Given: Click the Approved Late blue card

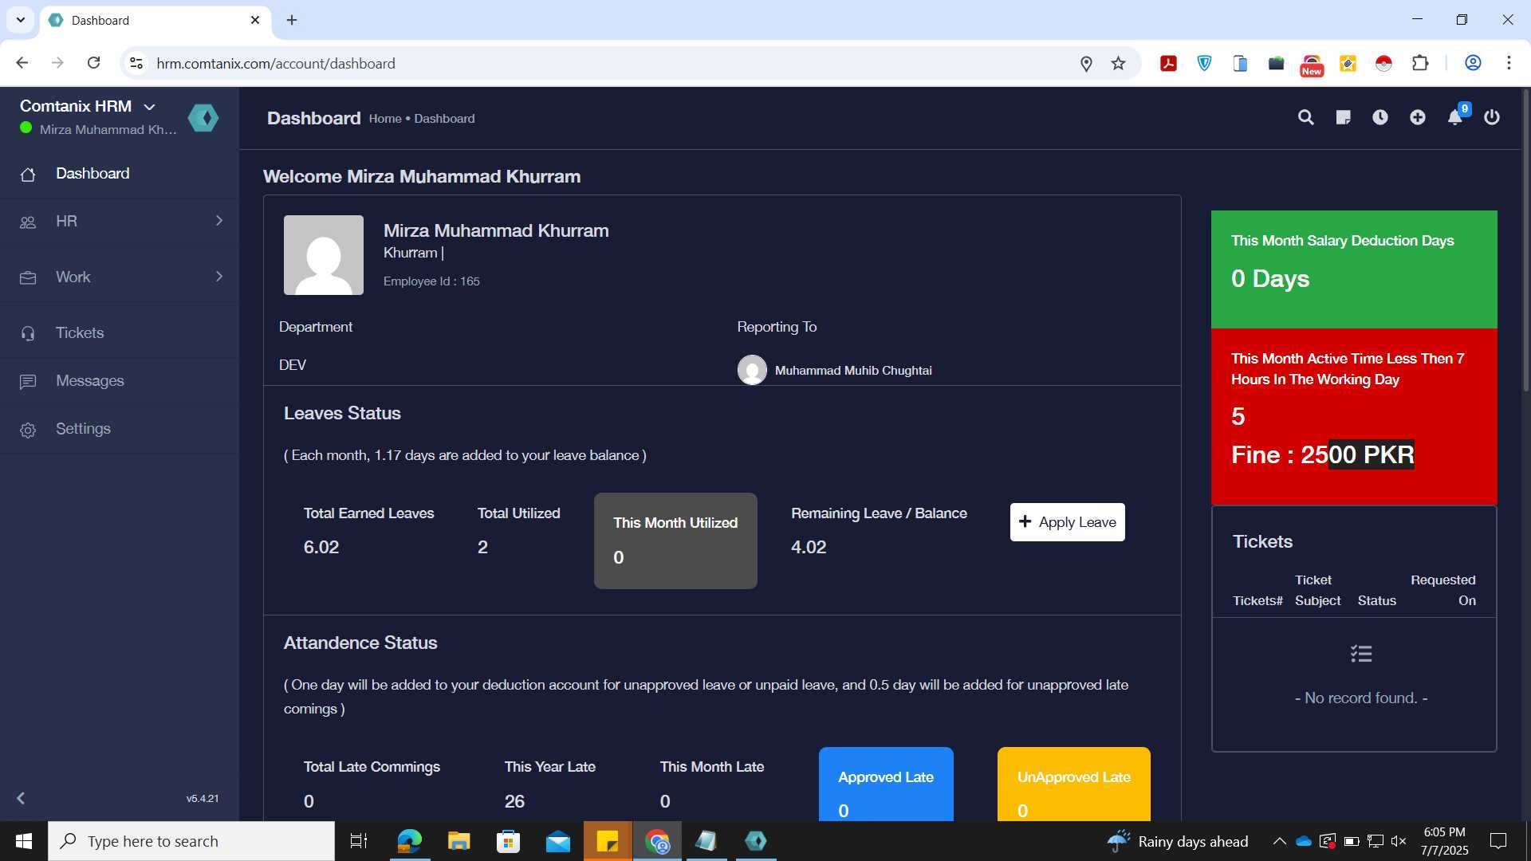Looking at the screenshot, I should 886,784.
